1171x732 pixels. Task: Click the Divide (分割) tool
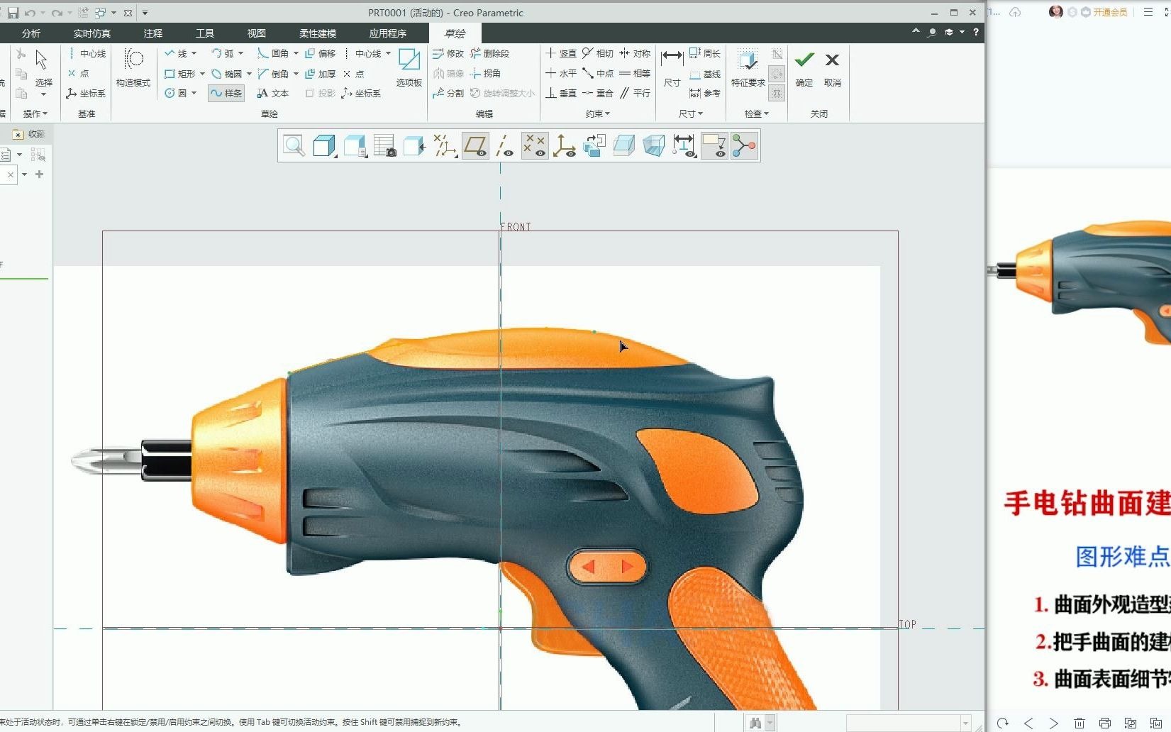coord(448,93)
